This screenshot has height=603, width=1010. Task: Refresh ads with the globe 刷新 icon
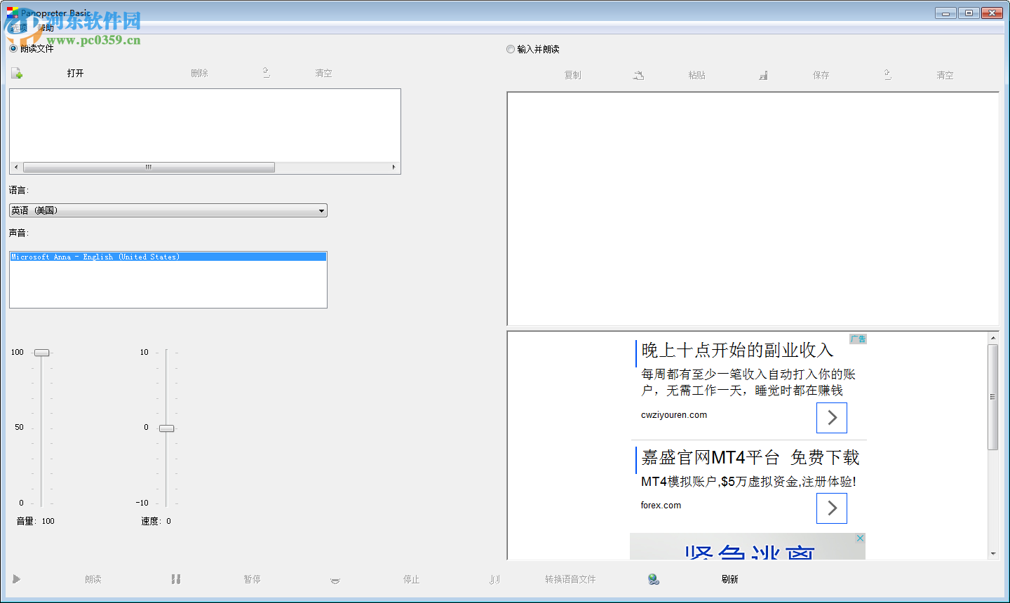(653, 579)
